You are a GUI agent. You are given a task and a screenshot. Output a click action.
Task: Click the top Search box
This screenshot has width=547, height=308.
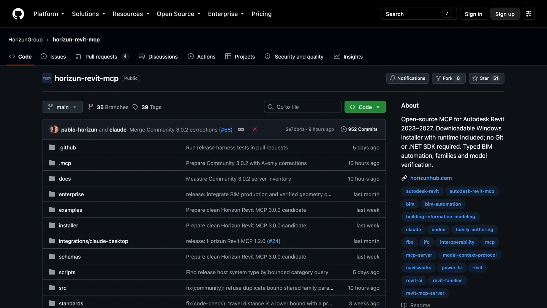[x=419, y=14]
